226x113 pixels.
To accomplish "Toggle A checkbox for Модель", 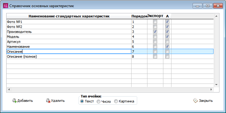I will [x=167, y=37].
